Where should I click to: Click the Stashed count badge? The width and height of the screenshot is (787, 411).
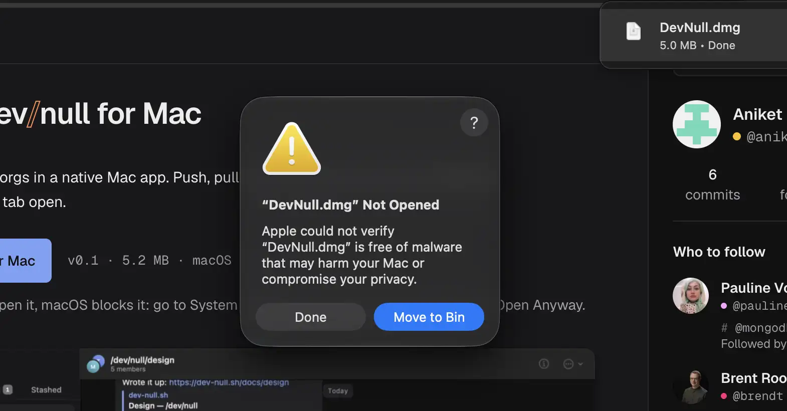point(8,389)
